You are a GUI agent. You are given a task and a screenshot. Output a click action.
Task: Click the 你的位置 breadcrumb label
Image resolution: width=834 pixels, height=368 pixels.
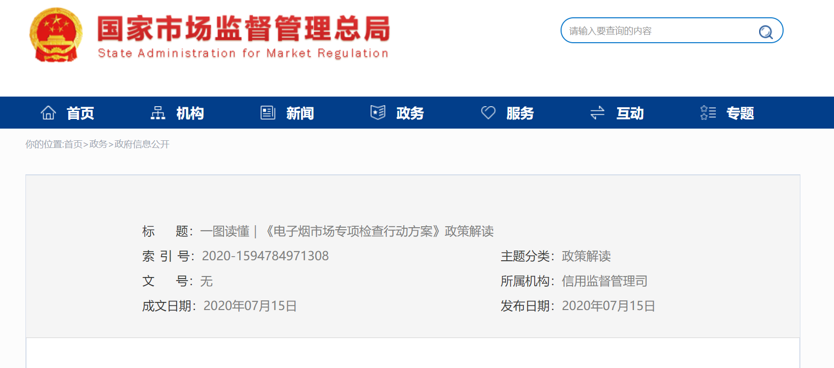point(44,144)
